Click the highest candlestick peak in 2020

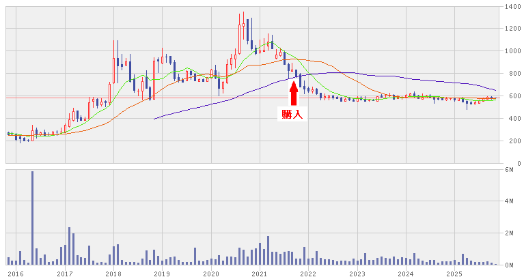[242, 15]
